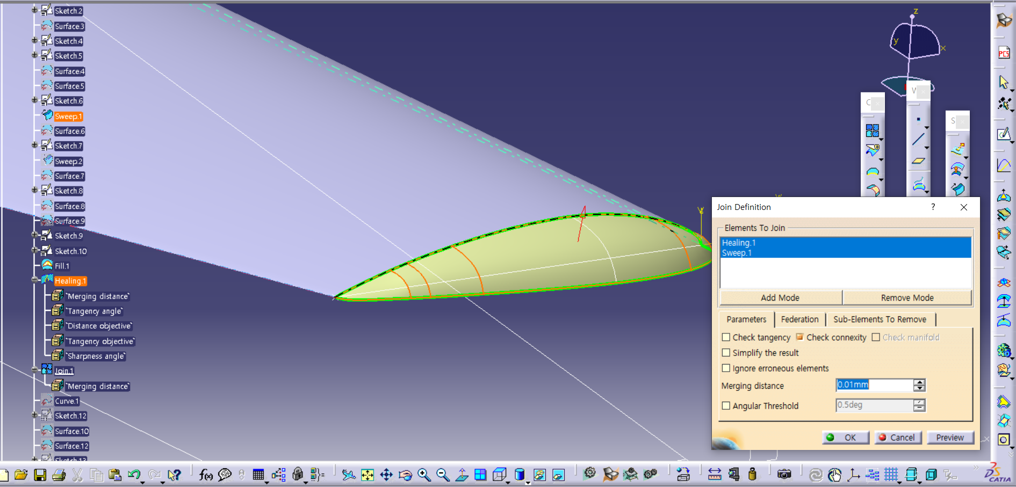Image resolution: width=1016 pixels, height=487 pixels.
Task: Cancel the Join Definition dialog
Action: click(x=898, y=438)
